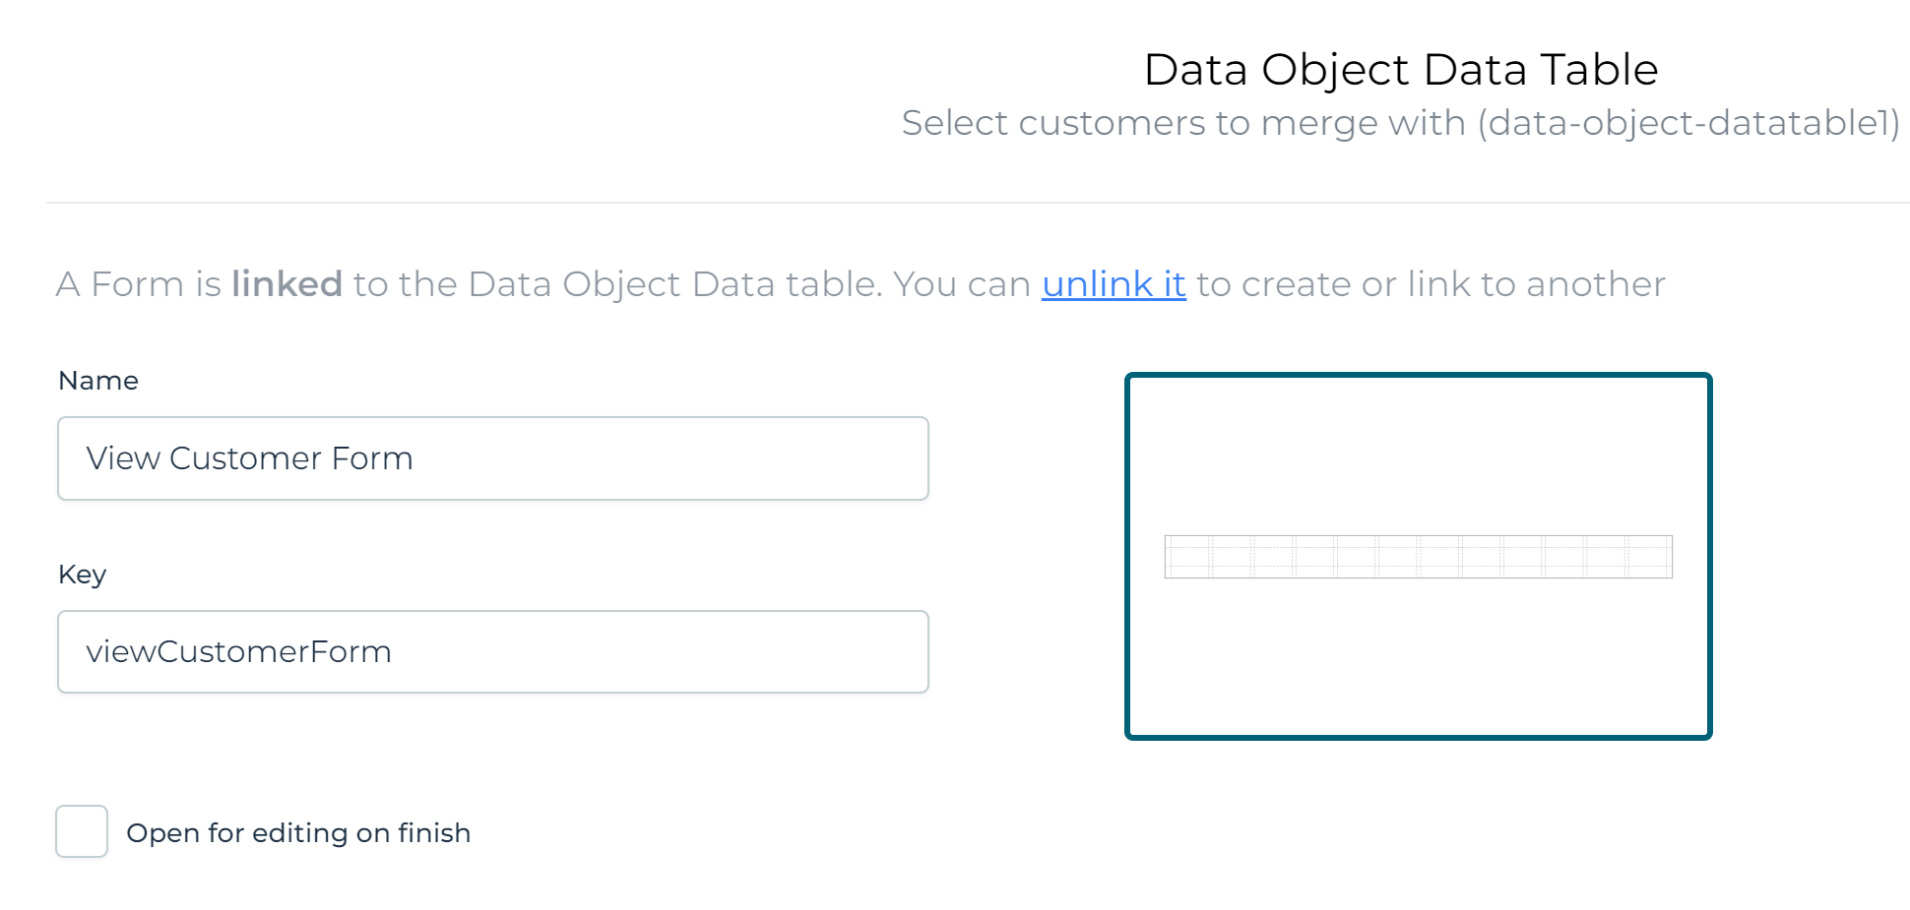Select the data table placeholder inside the preview

pyautogui.click(x=1419, y=555)
